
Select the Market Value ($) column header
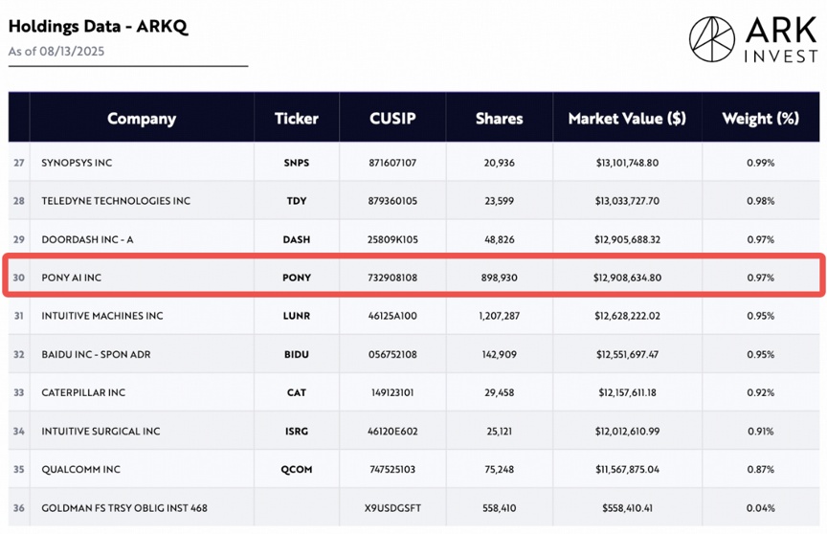(x=627, y=119)
